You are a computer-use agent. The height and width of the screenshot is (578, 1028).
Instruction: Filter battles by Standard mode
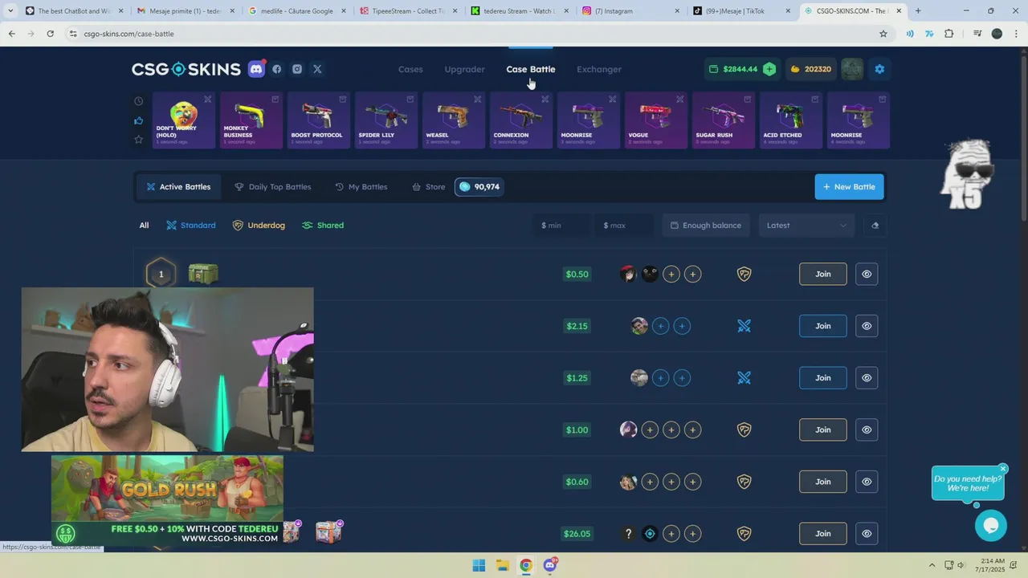tap(191, 226)
